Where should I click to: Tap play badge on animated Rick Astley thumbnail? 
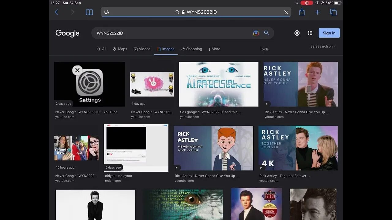177,167
